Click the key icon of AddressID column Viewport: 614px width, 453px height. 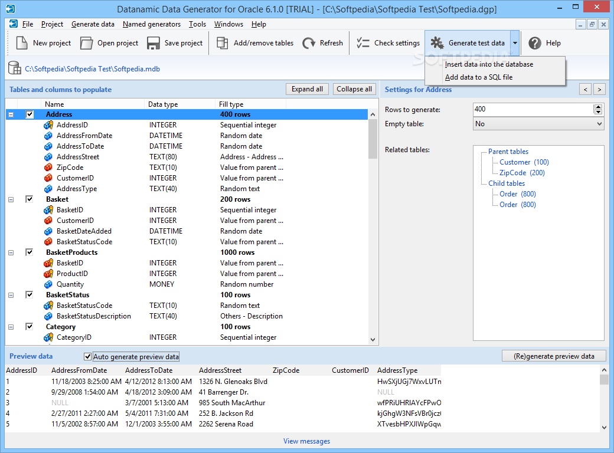point(48,125)
